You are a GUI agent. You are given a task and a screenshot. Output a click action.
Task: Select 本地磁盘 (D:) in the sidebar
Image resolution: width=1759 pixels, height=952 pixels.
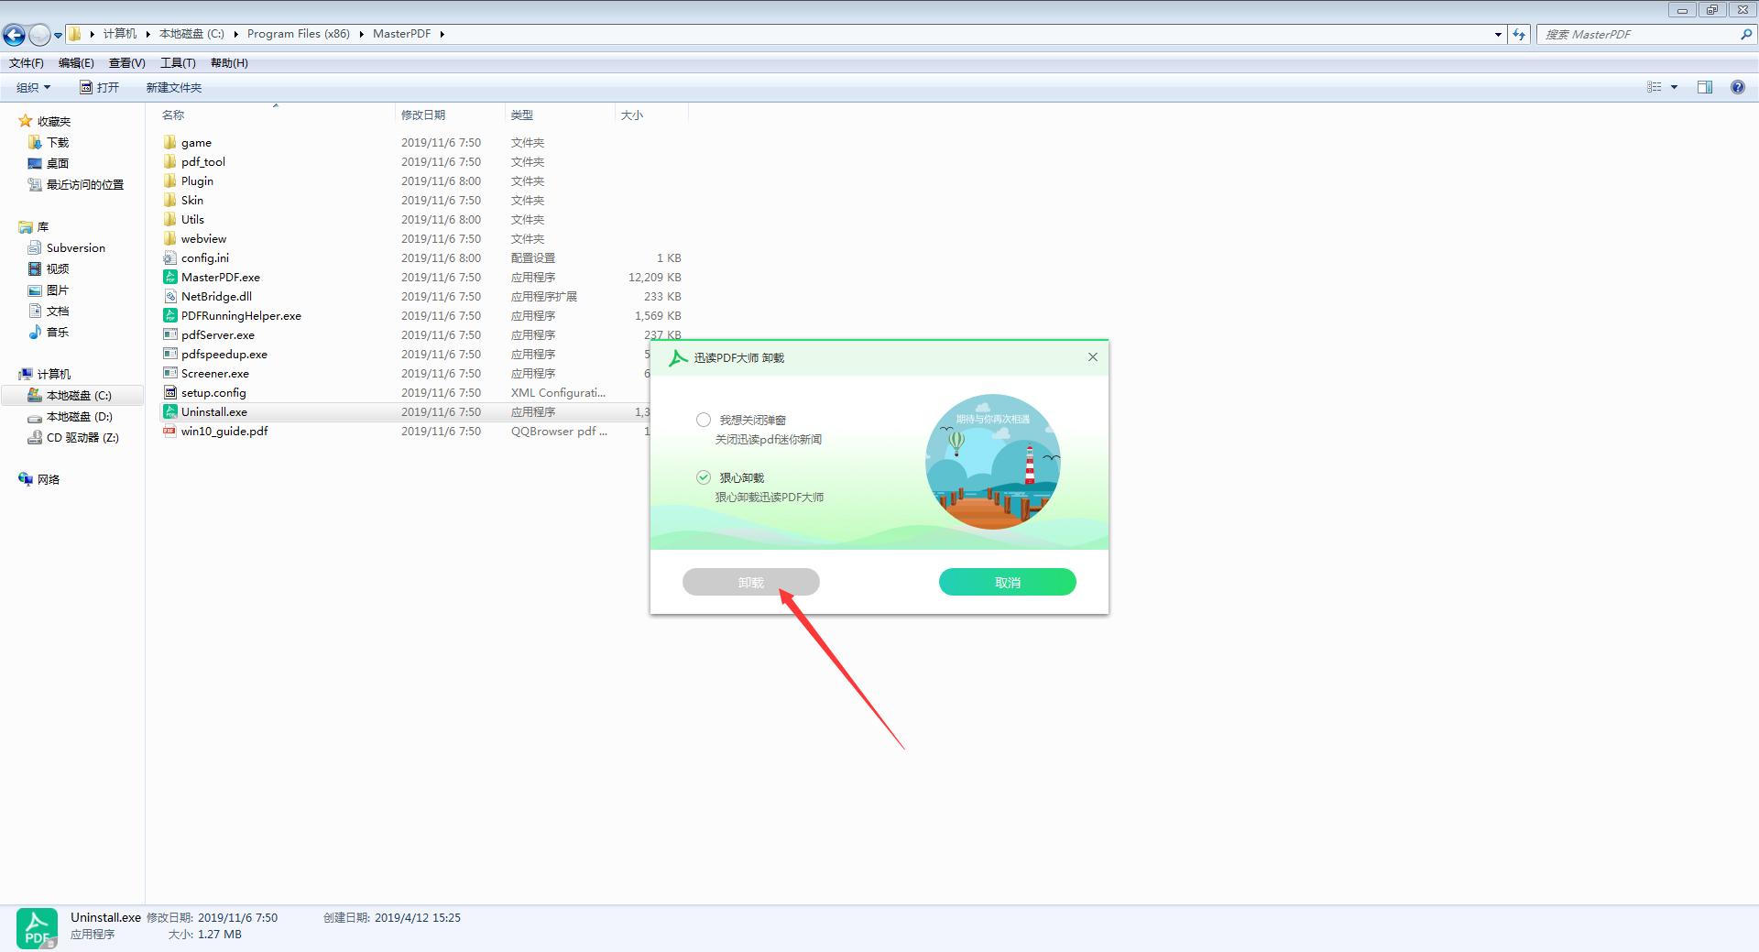pos(79,416)
